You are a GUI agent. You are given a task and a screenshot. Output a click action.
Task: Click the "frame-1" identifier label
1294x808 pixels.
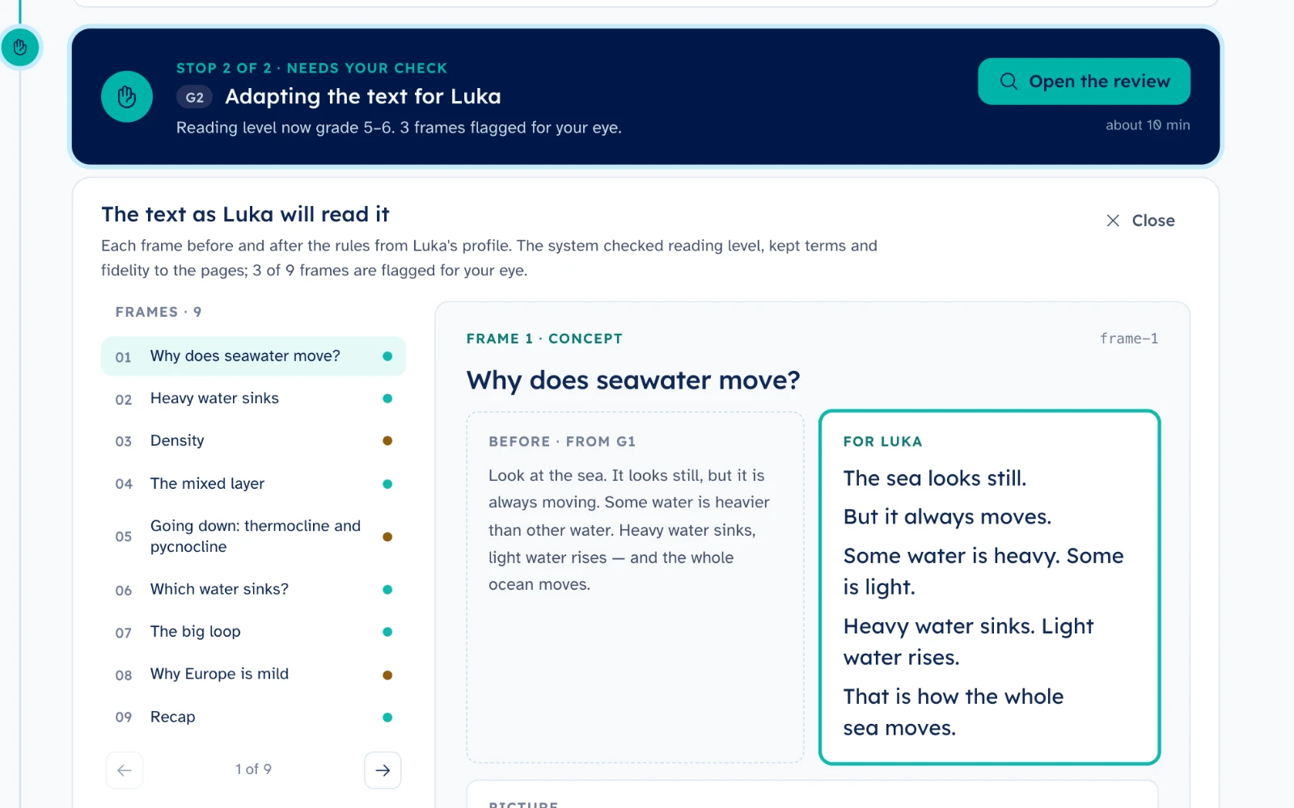(x=1129, y=339)
